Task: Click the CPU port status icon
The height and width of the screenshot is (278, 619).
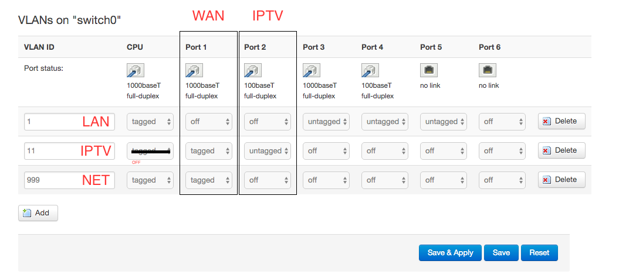Action: pyautogui.click(x=135, y=70)
